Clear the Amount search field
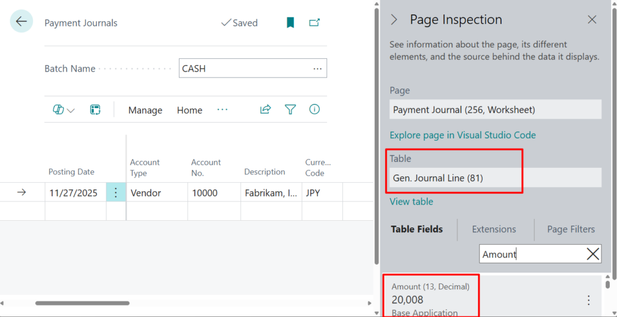The height and width of the screenshot is (317, 617). (x=593, y=254)
